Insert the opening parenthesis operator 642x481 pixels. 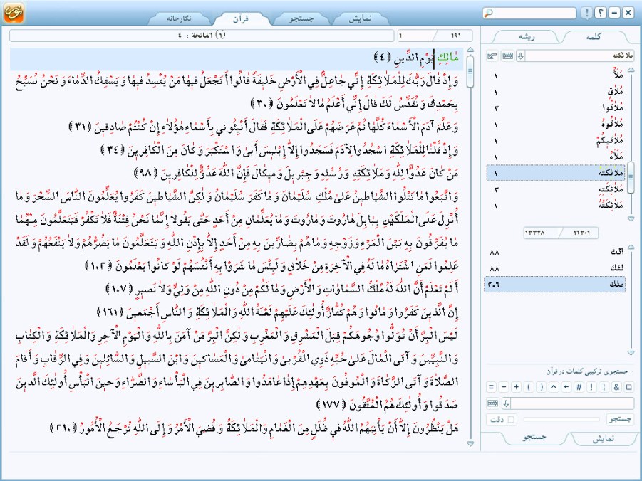pyautogui.click(x=529, y=386)
